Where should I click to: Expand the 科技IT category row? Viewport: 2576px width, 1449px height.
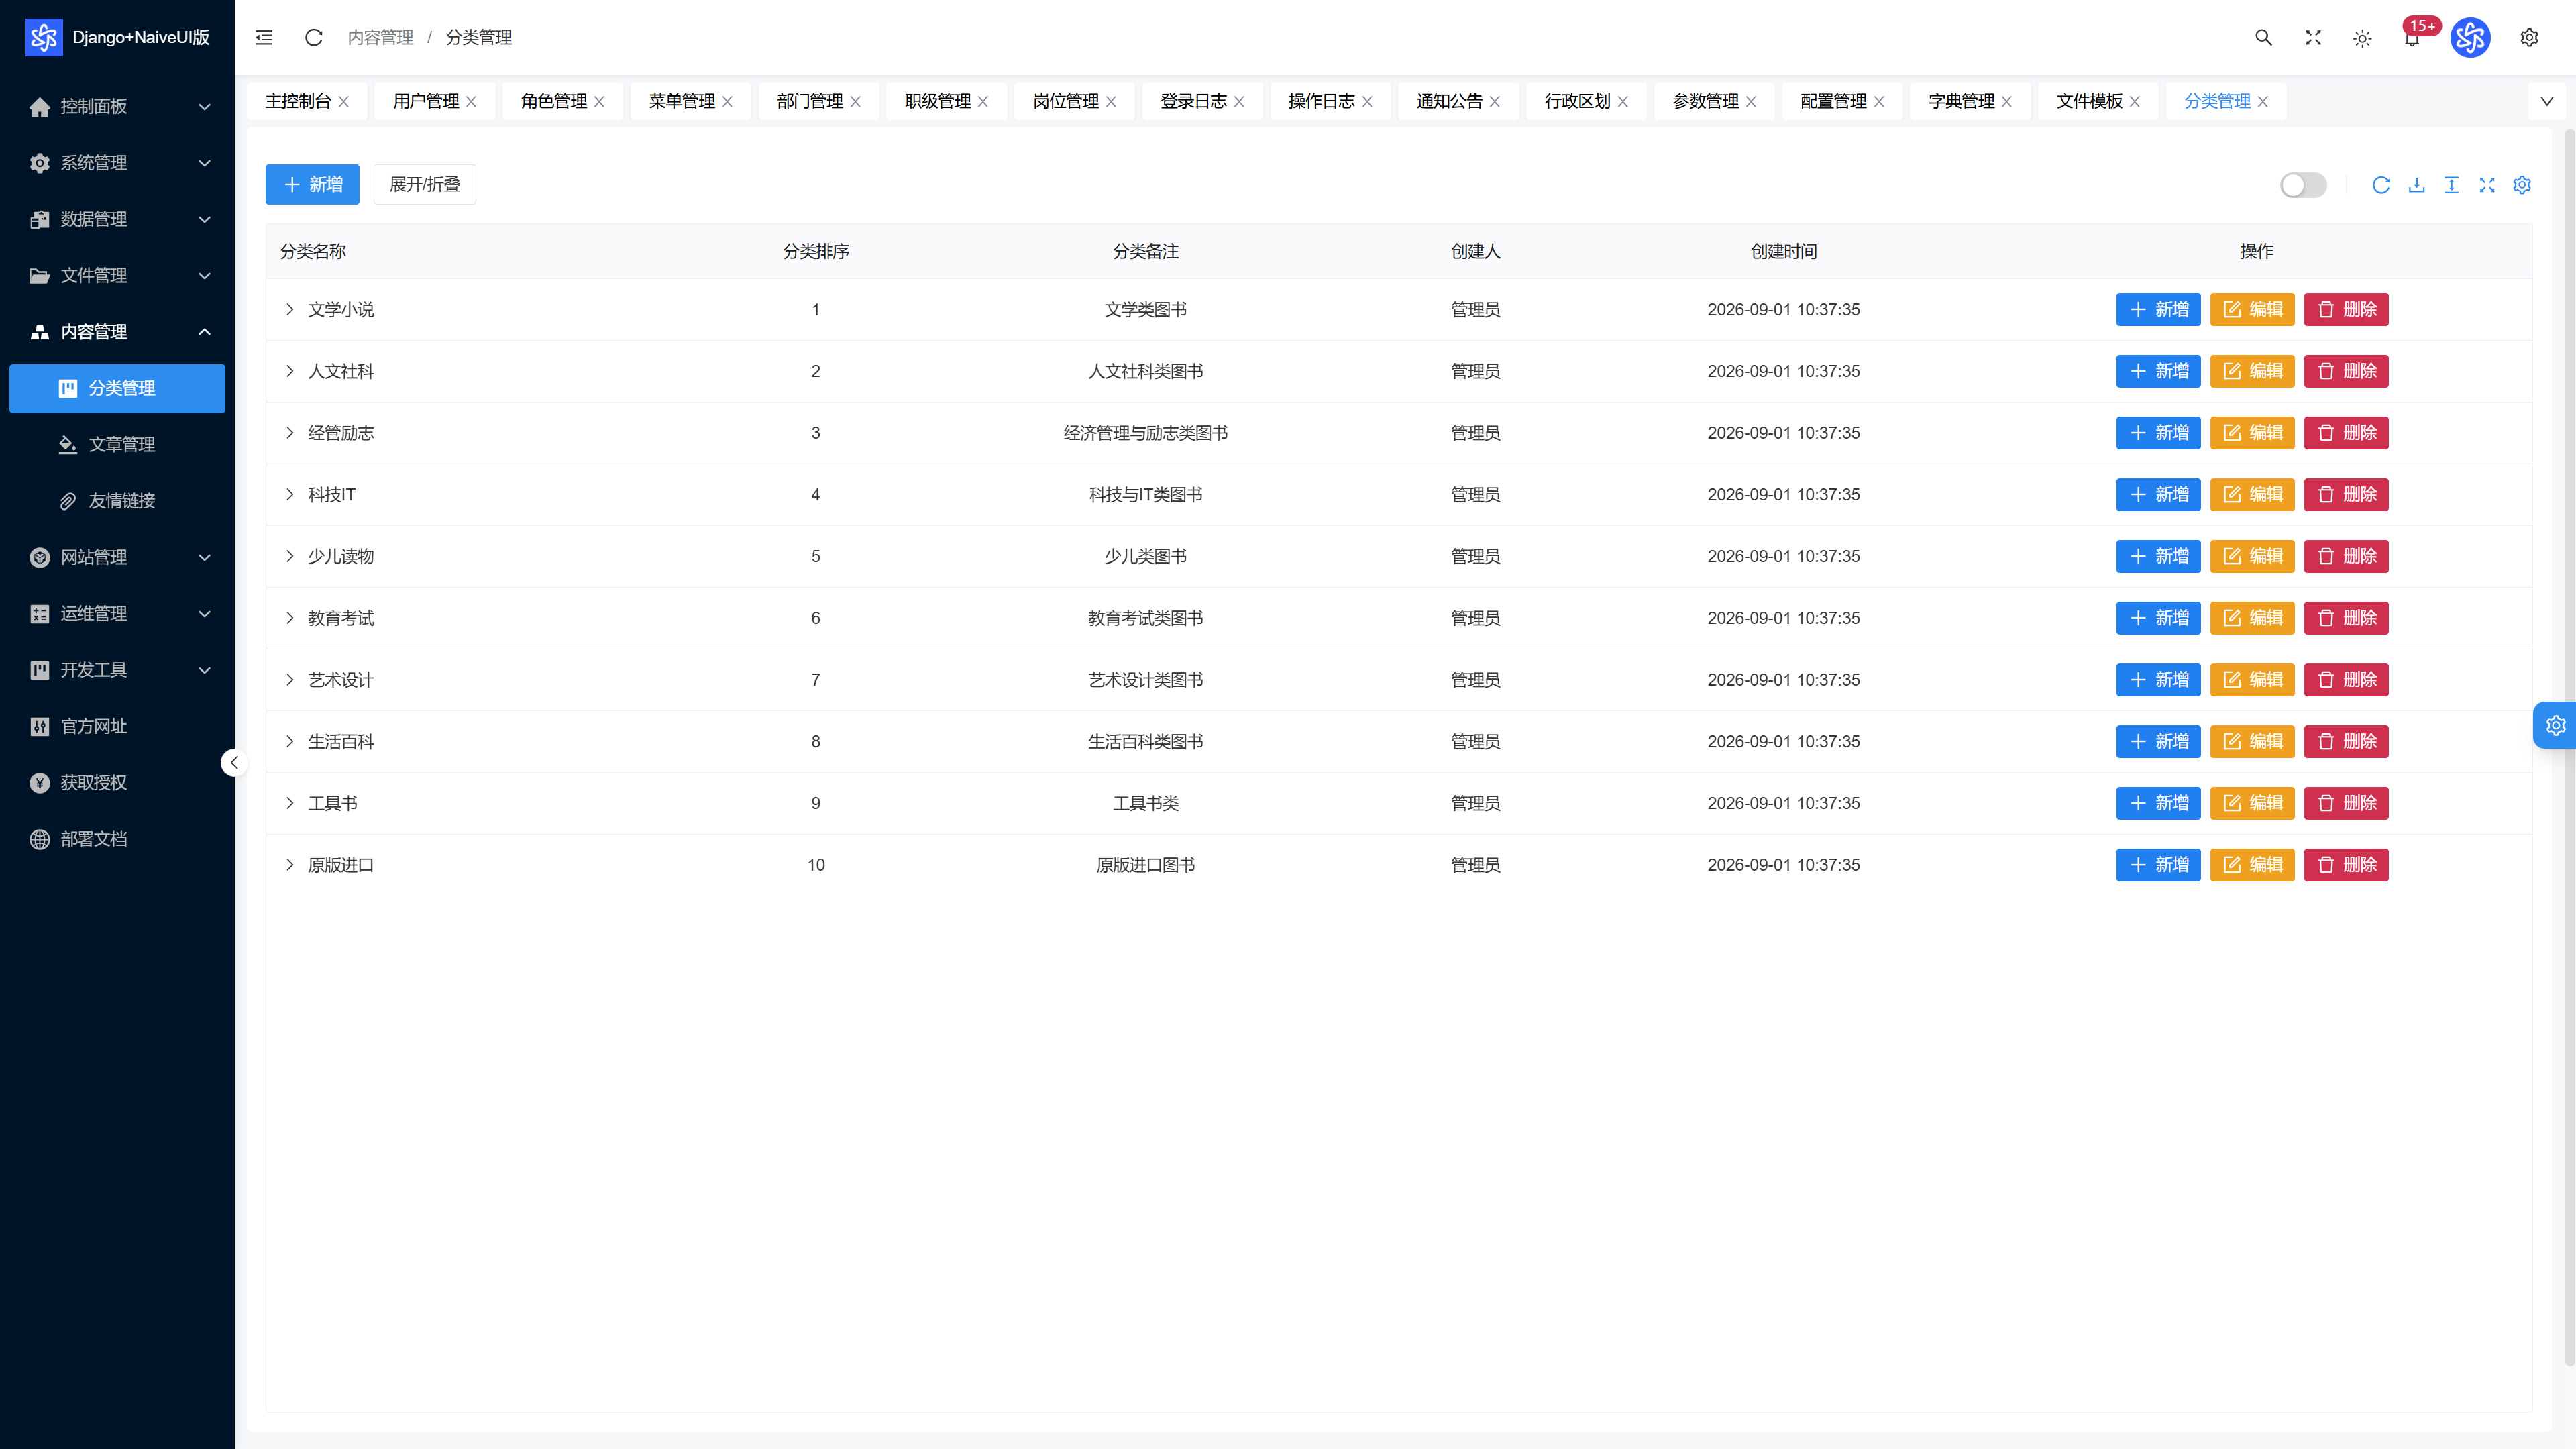[x=289, y=494]
